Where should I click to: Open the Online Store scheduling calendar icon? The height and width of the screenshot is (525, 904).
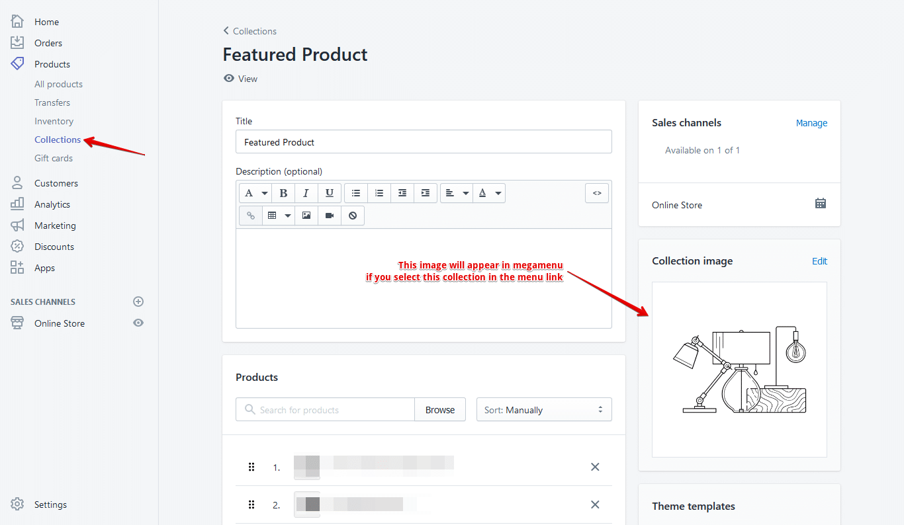coord(820,204)
